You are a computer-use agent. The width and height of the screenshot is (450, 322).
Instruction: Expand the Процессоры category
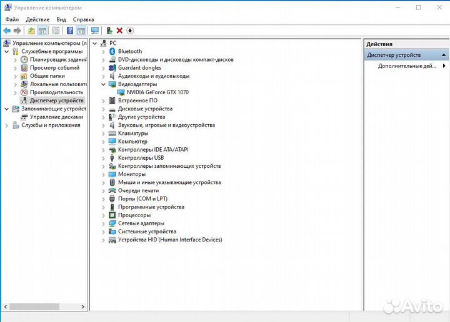[x=104, y=215]
